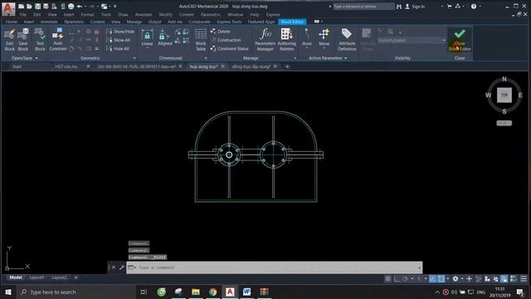Switch to the 'dong-truc-lap-dung' drawing tab
Screen dimensions: 531x299
[x=251, y=66]
